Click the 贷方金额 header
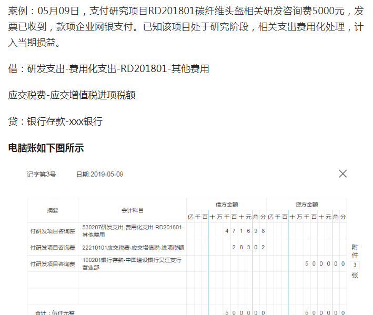Screen dimensions: 373x315 click(x=306, y=204)
